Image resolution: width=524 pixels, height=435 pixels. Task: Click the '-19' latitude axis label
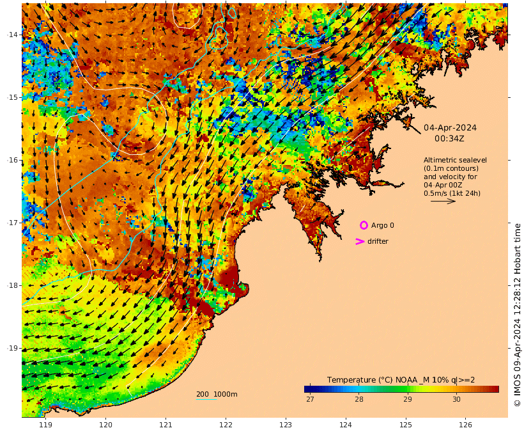(13, 348)
